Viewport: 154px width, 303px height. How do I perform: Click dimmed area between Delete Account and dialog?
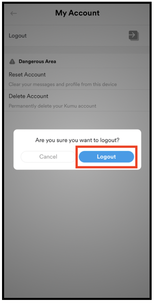pos(77,120)
